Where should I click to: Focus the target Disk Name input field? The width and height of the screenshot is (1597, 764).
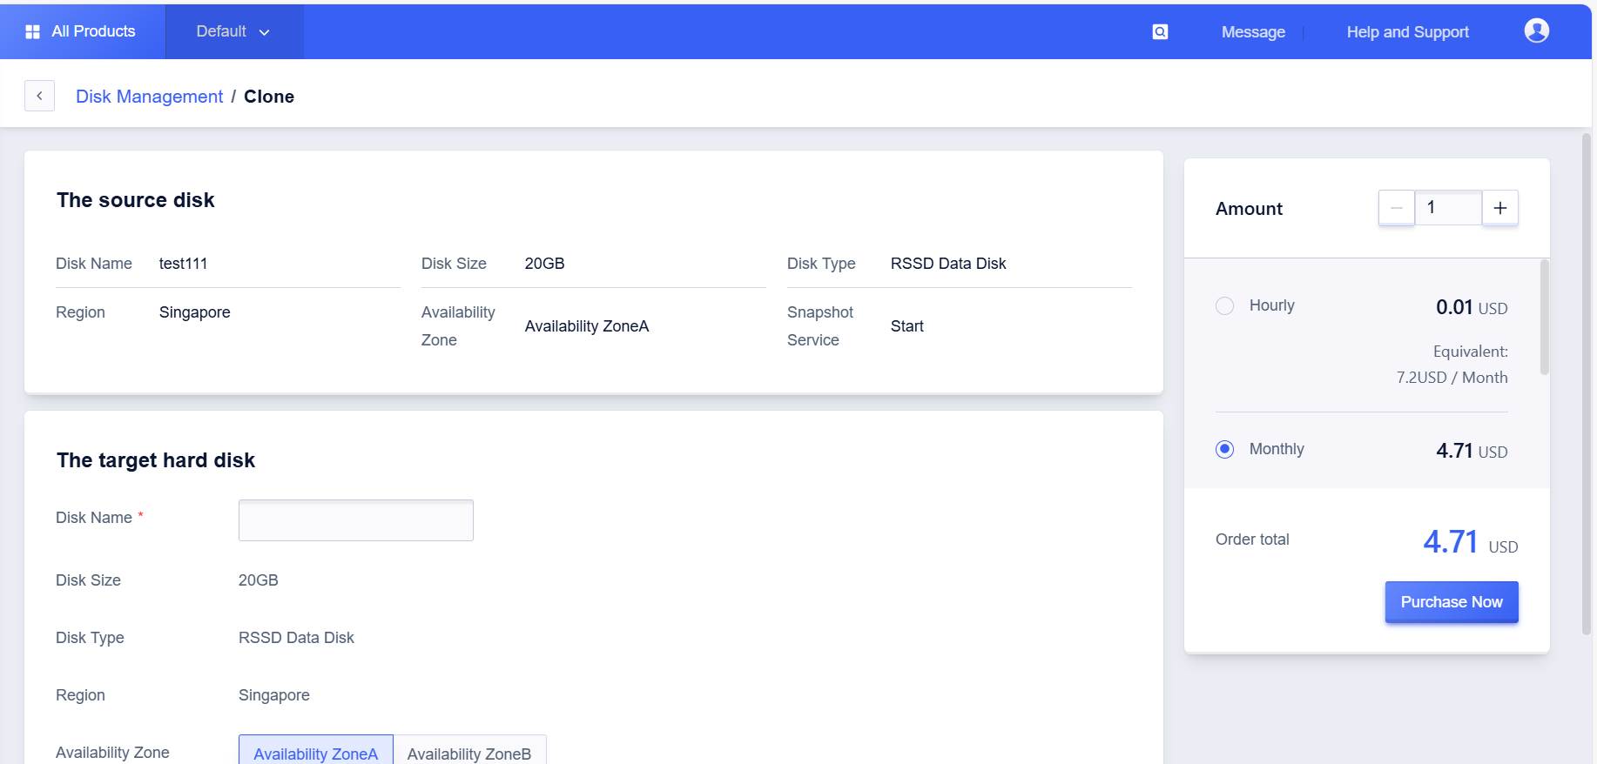point(356,520)
